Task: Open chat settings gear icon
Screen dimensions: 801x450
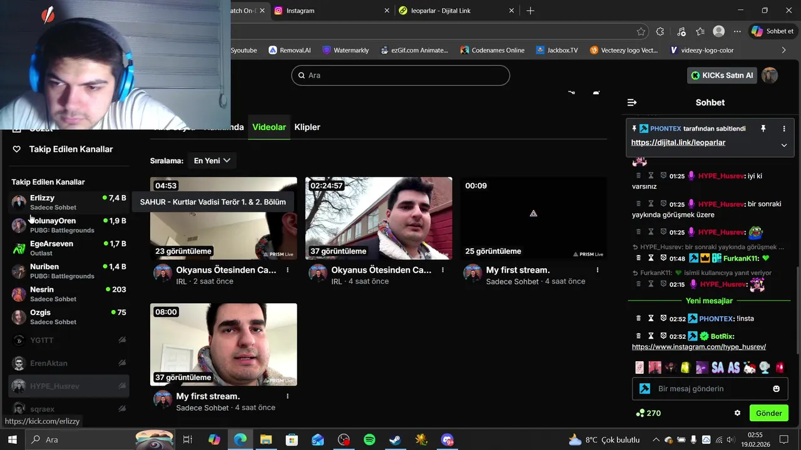Action: point(738,413)
